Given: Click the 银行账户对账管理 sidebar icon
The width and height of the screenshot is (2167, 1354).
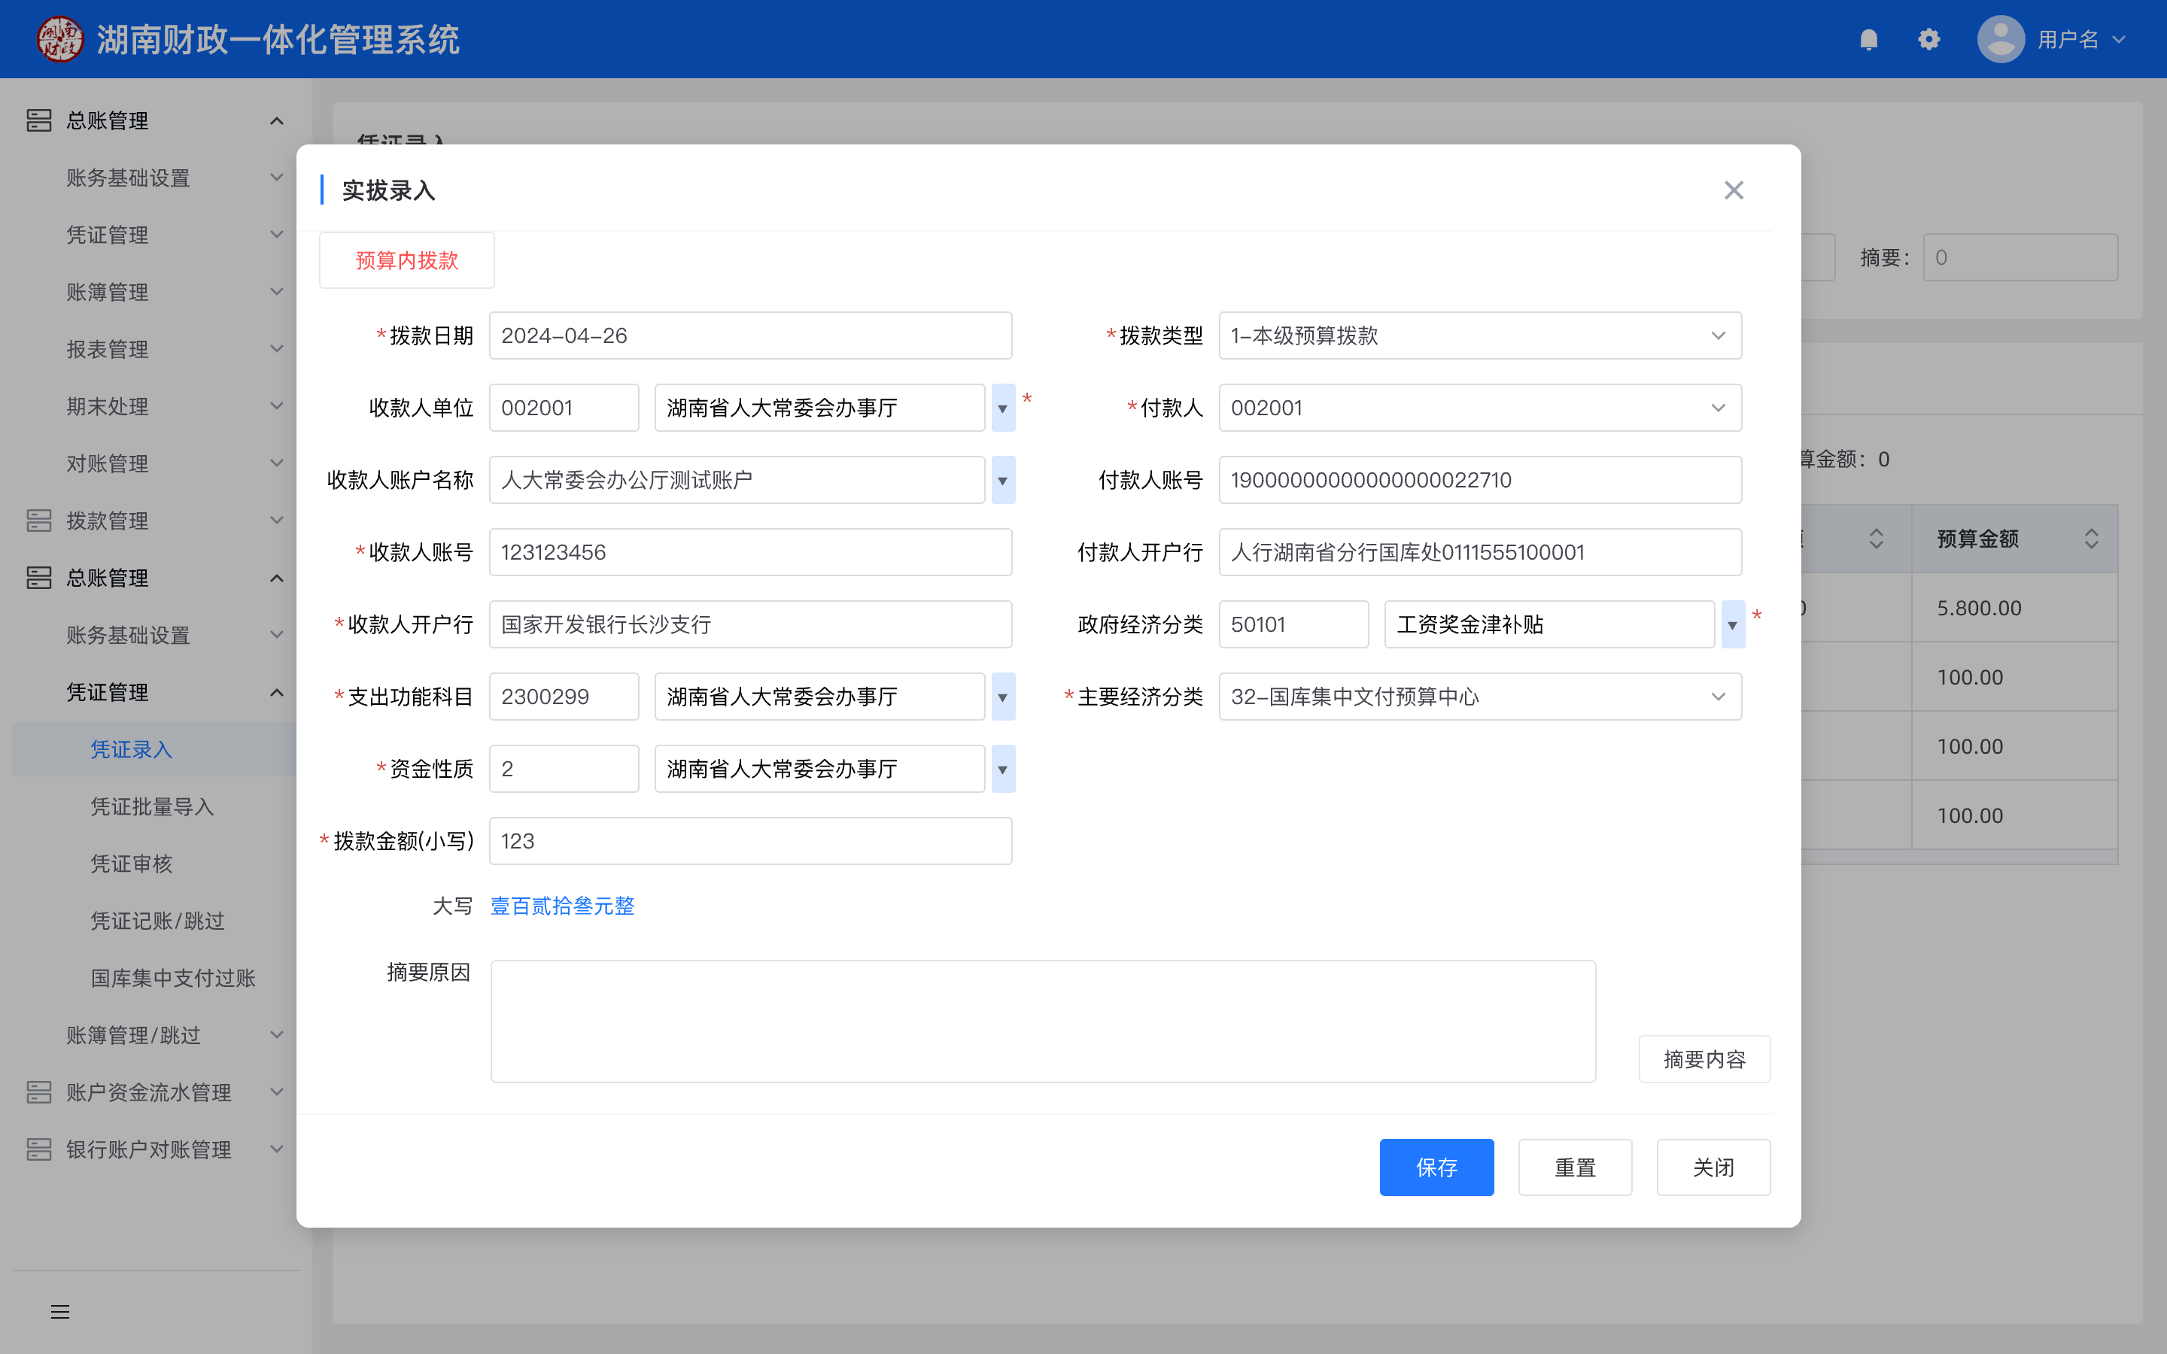Looking at the screenshot, I should 39,1149.
